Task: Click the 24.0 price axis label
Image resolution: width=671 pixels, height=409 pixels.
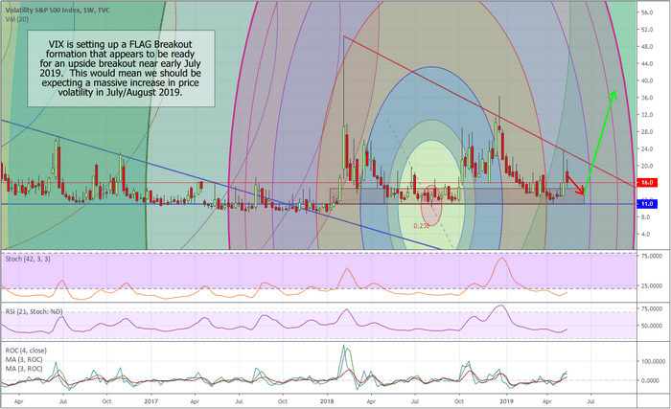Action: pyautogui.click(x=647, y=148)
